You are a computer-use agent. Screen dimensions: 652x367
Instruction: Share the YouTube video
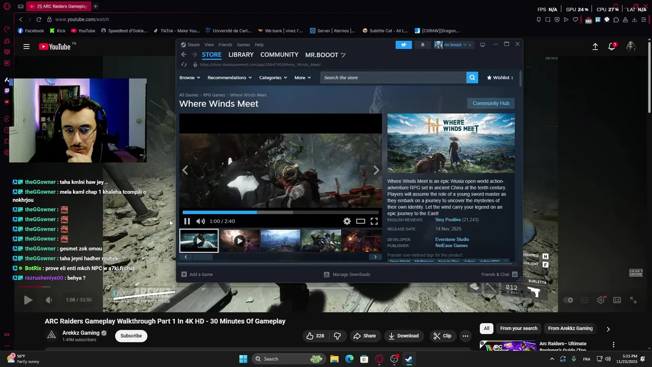(365, 336)
